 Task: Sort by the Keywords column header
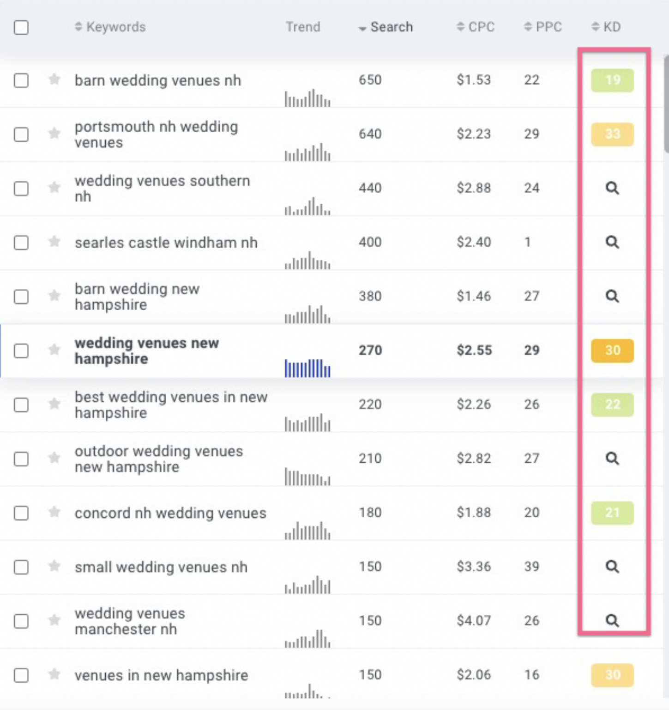[110, 27]
